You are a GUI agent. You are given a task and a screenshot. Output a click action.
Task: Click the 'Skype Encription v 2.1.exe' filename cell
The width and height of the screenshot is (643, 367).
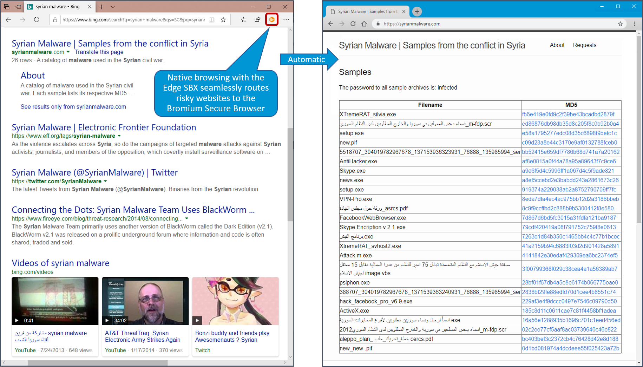[430, 227]
